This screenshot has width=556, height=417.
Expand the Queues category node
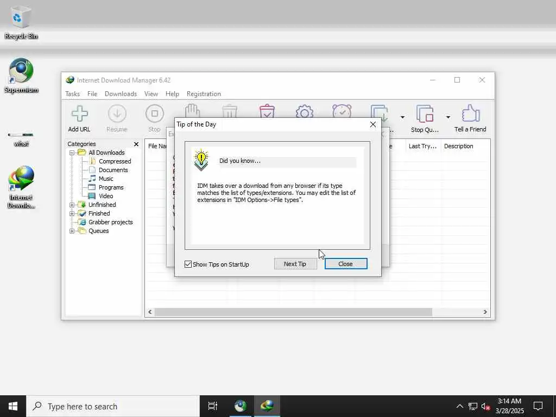[72, 231]
